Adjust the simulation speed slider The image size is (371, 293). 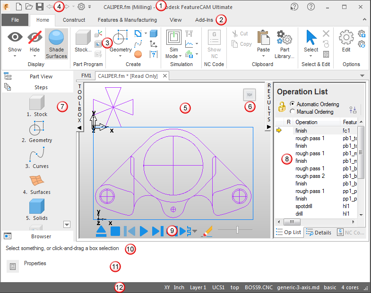pyautogui.click(x=237, y=229)
